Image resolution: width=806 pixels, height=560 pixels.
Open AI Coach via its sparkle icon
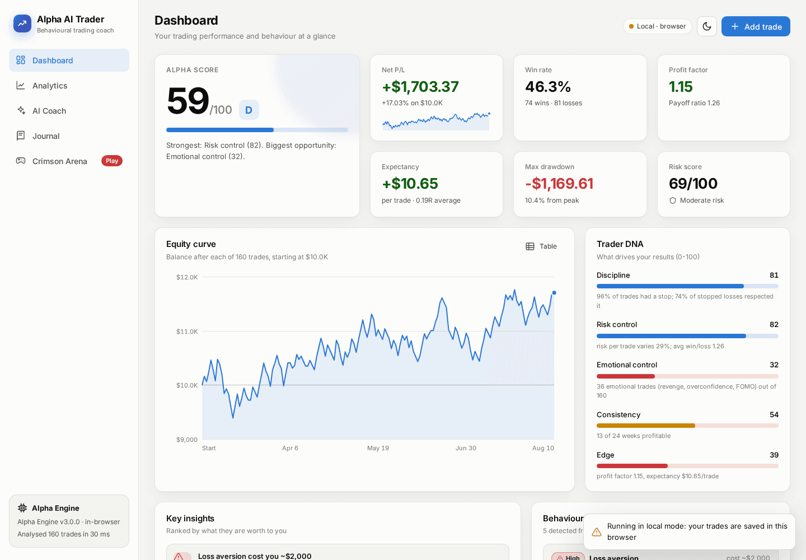(21, 111)
